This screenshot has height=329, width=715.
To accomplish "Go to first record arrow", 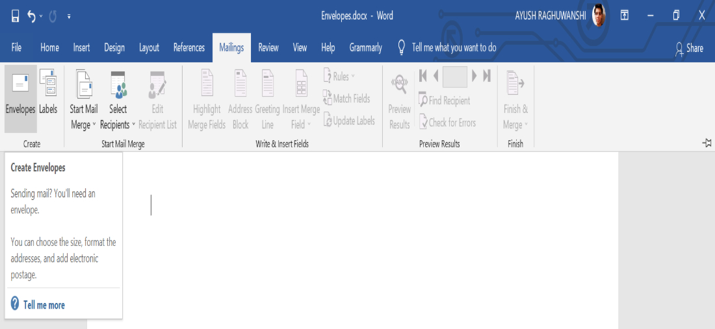I will point(422,75).
